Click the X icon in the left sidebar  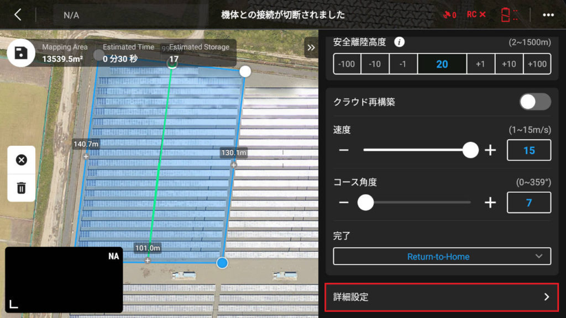(x=20, y=160)
